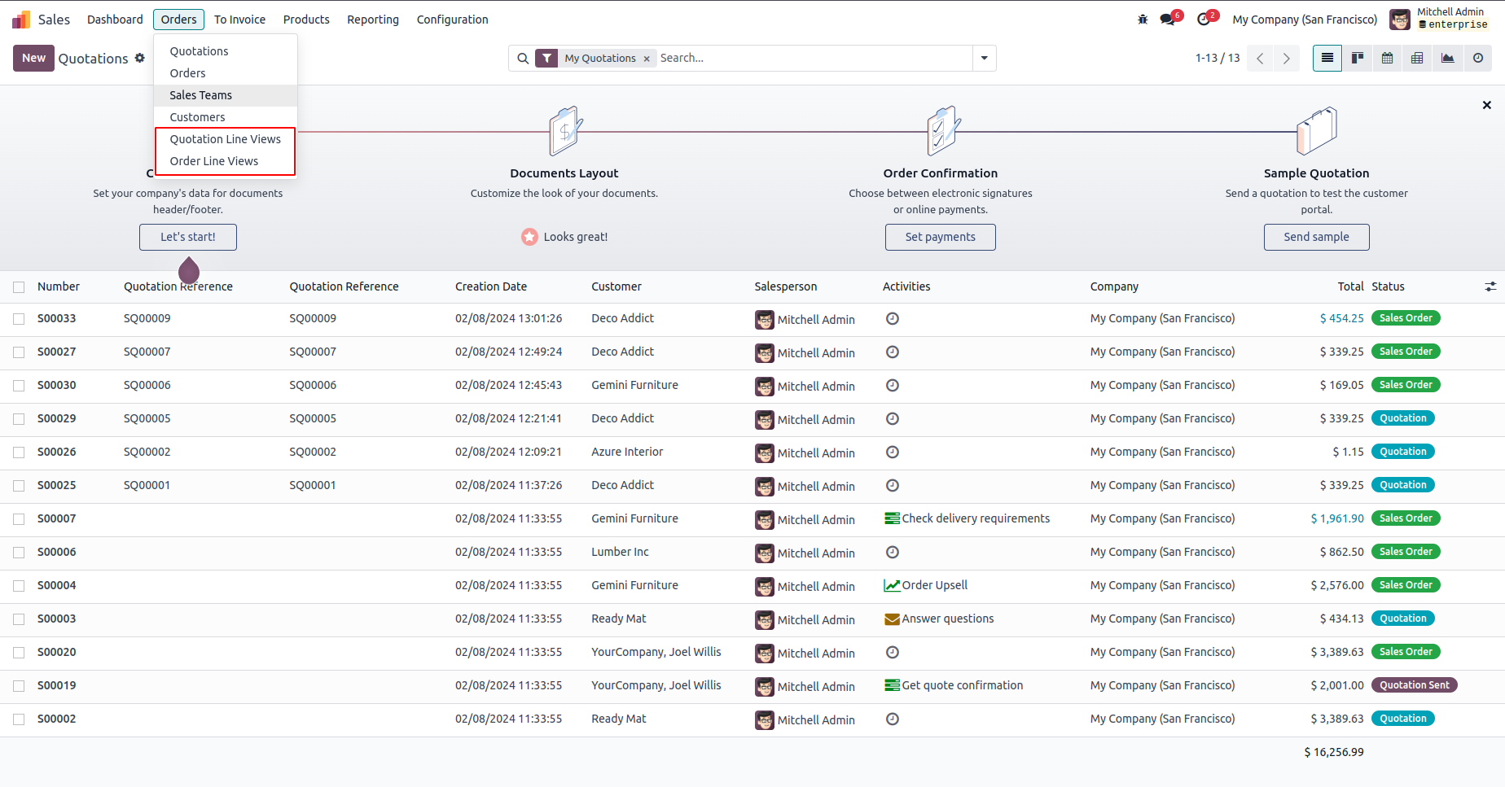
Task: Open the Sales app home icon
Action: coord(21,20)
